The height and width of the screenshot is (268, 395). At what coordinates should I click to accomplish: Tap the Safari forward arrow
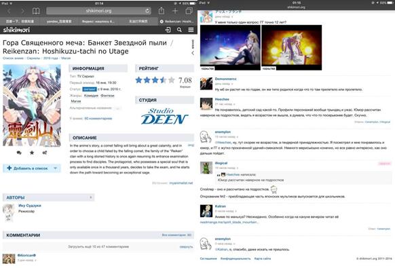[x=22, y=11]
